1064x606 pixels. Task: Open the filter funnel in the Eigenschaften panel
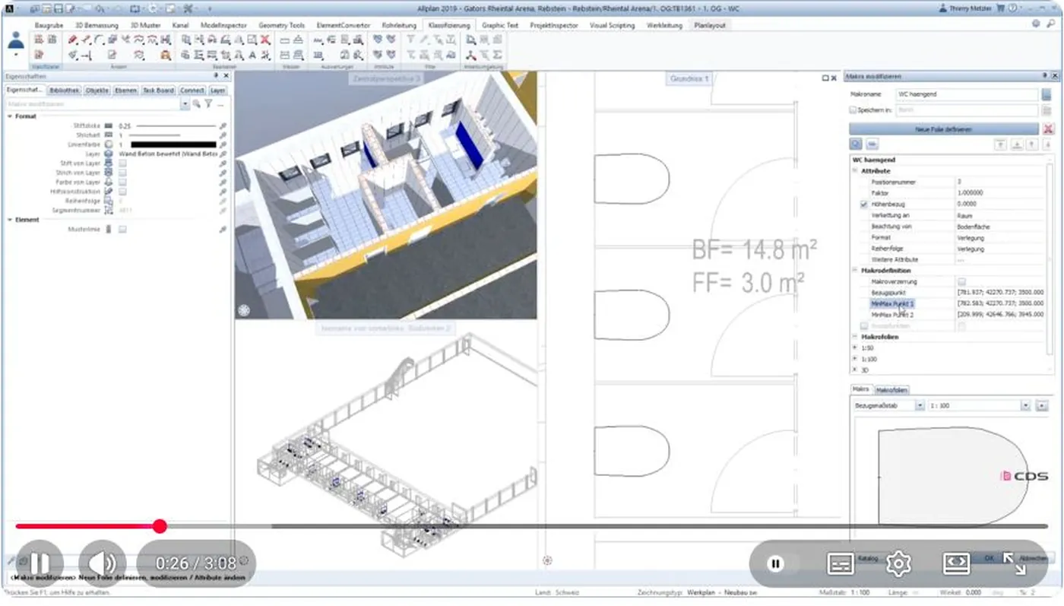click(207, 104)
